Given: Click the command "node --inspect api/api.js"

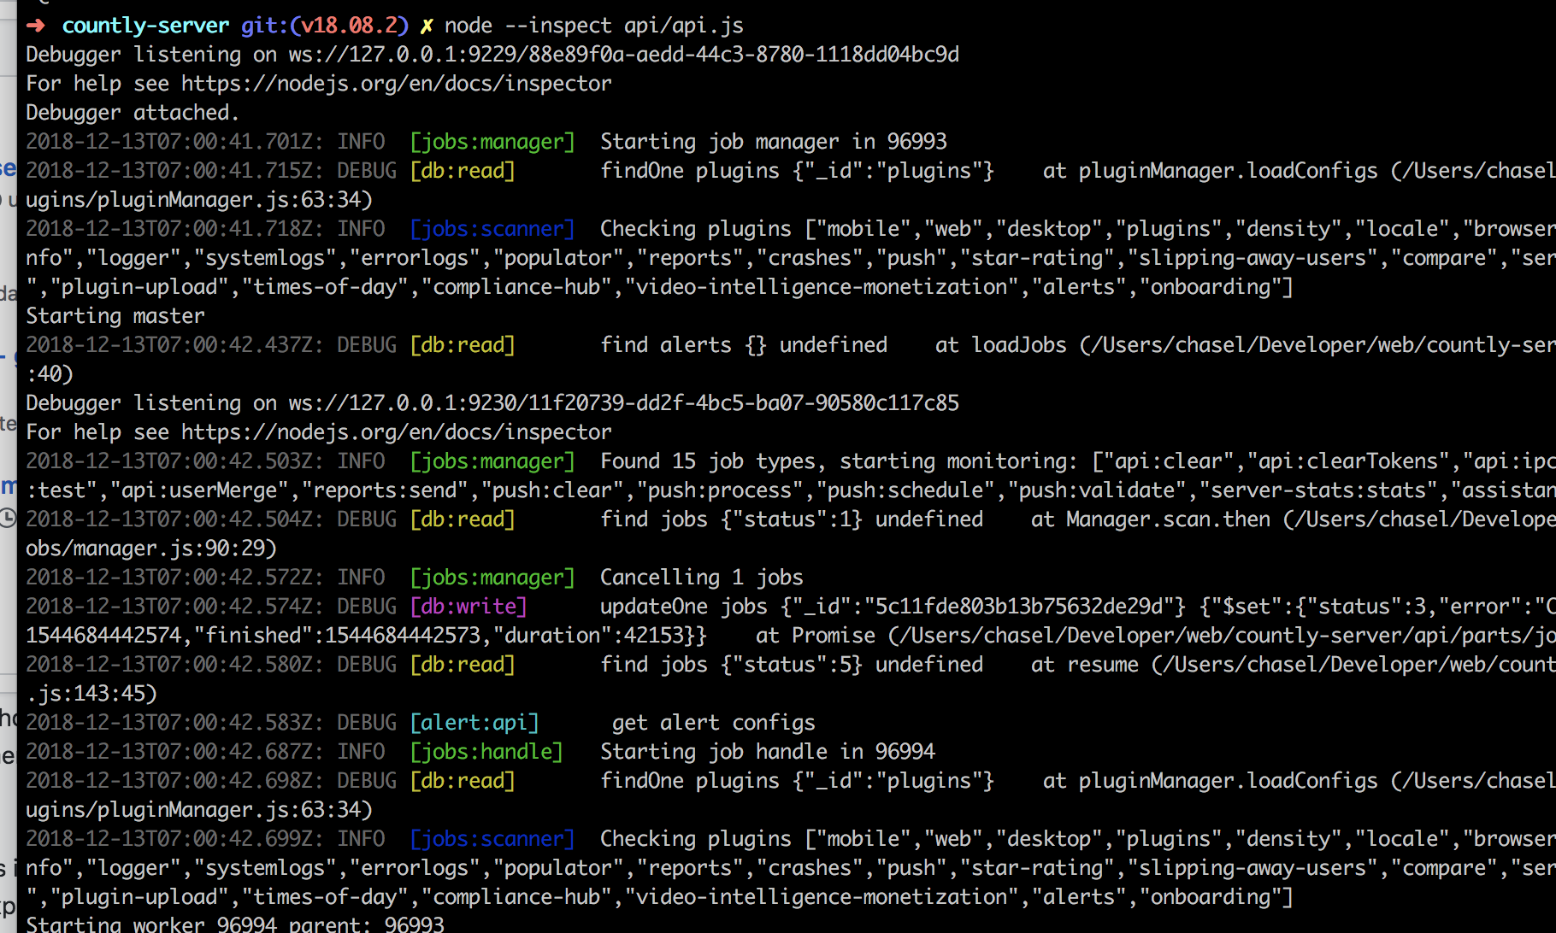Looking at the screenshot, I should (594, 26).
